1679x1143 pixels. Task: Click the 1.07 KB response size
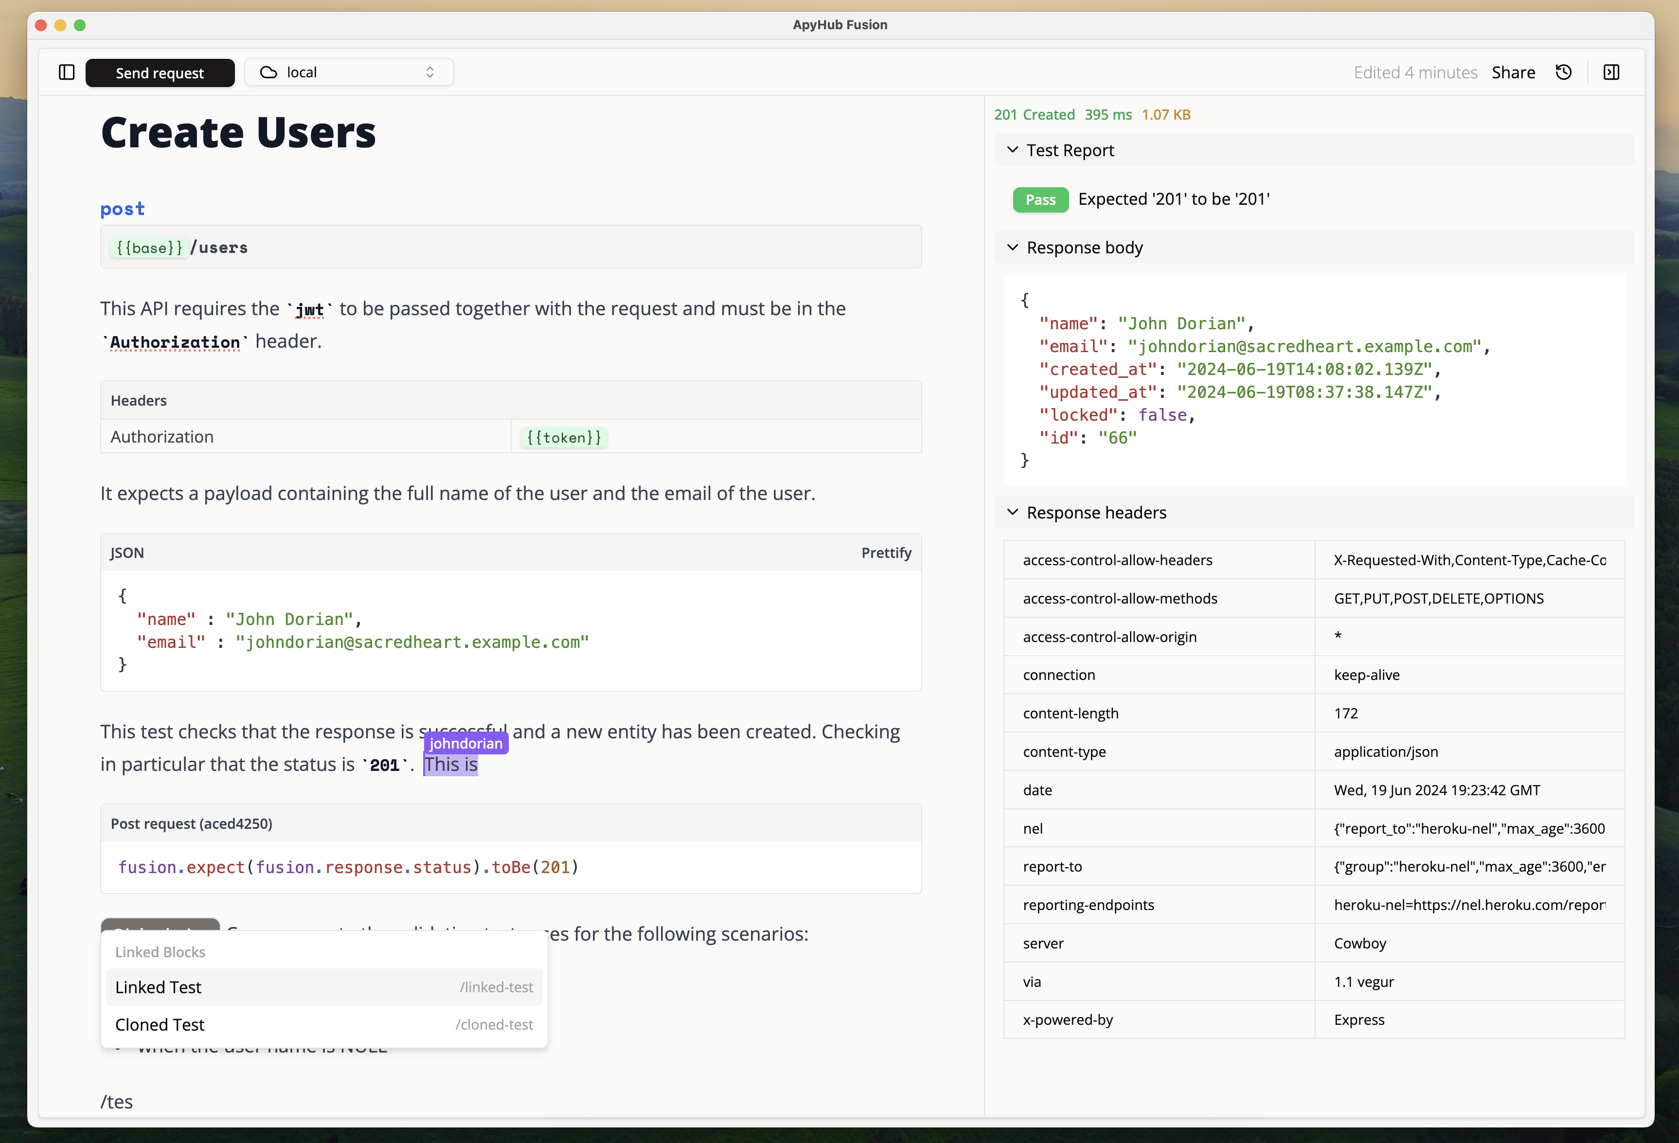pos(1166,115)
